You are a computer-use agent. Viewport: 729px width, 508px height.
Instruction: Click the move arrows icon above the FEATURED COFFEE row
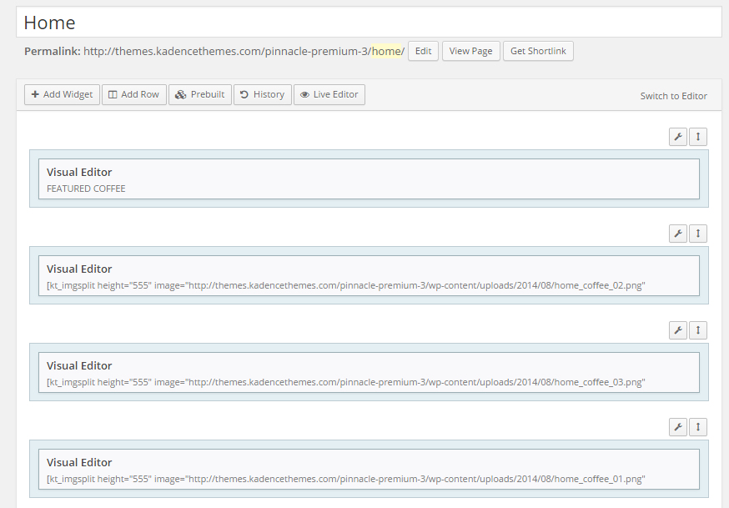698,137
